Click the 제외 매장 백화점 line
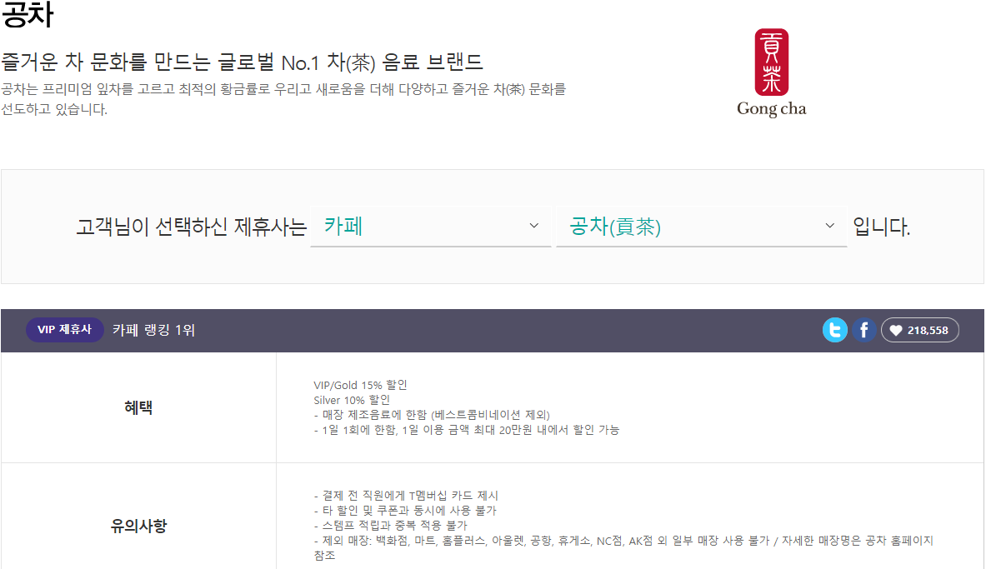 [x=623, y=547]
